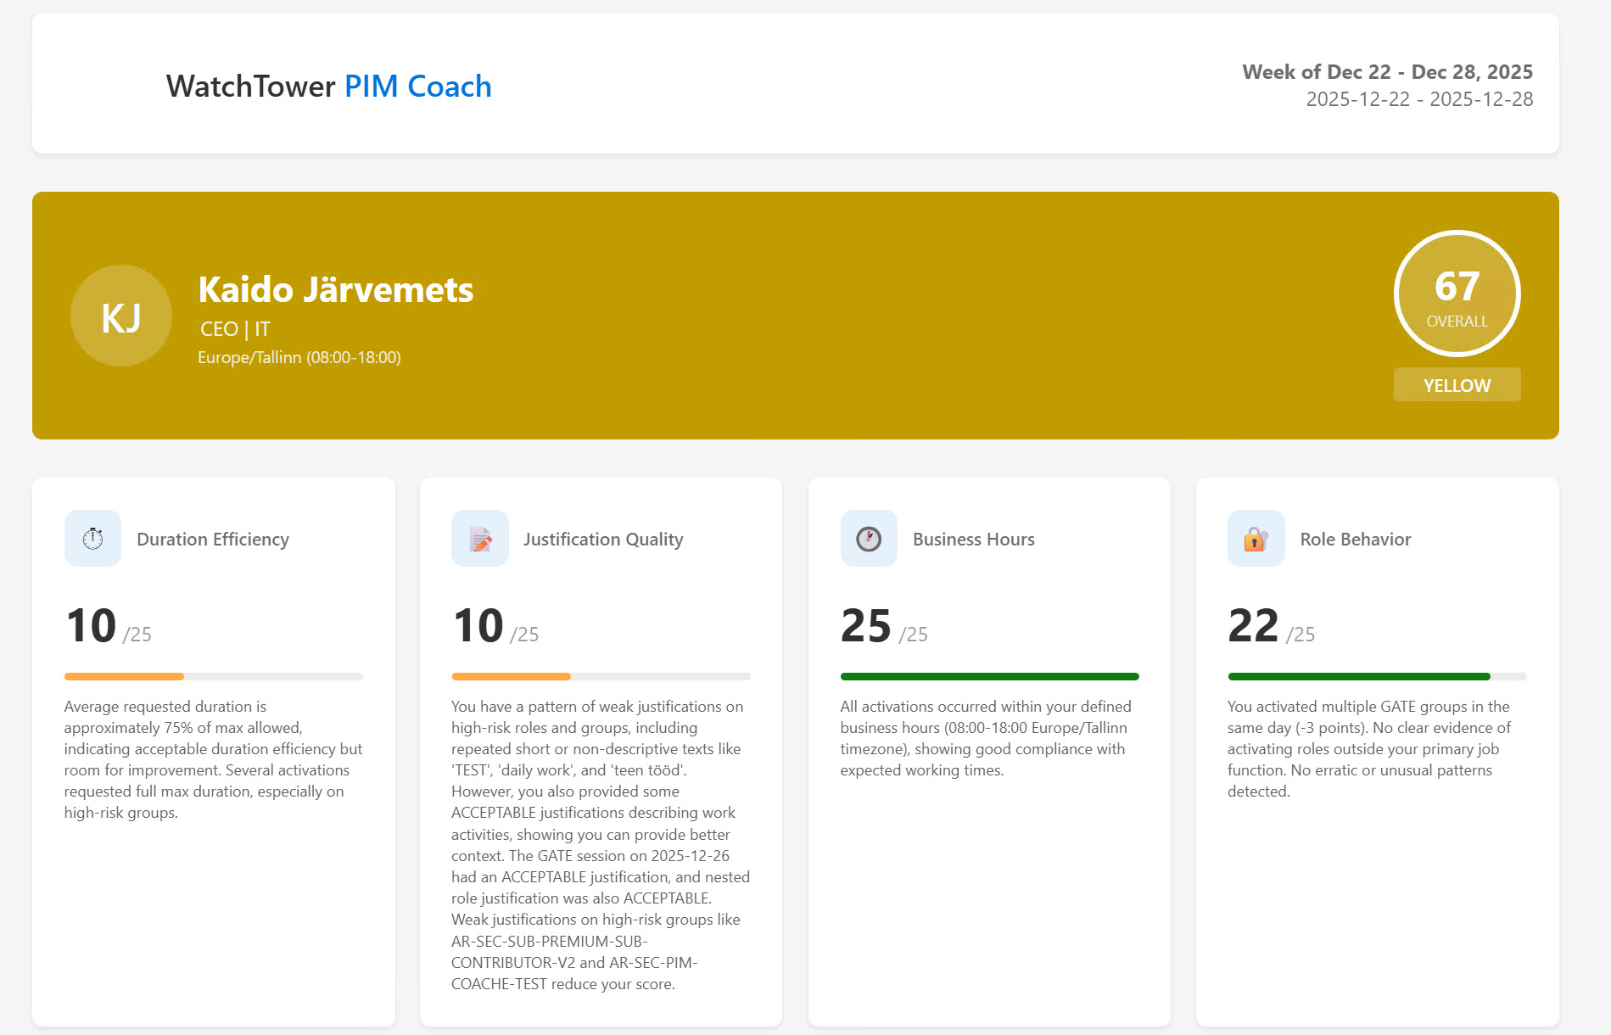Click the WatchTower logo text
1611x1035 pixels.
point(250,86)
